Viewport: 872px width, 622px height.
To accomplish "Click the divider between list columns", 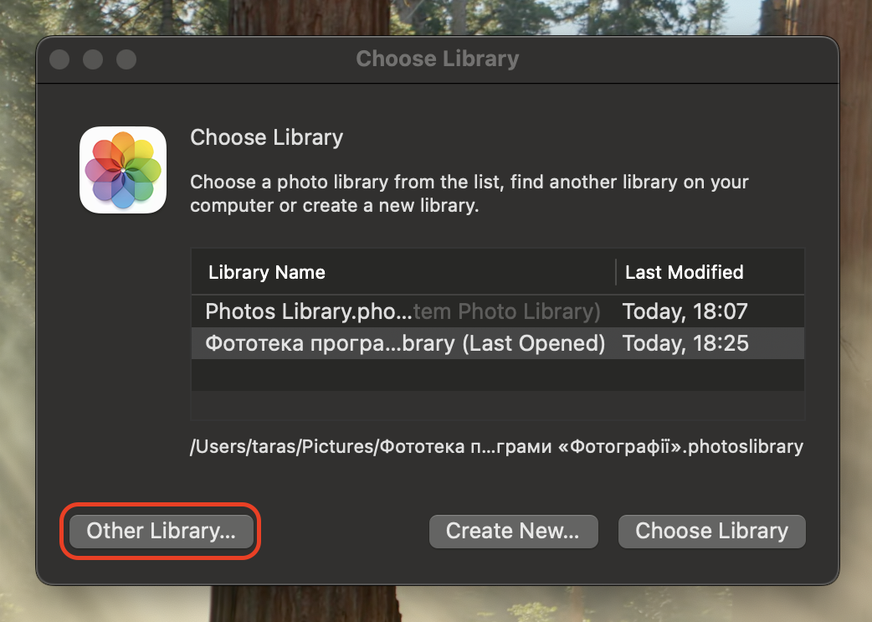I will (x=615, y=271).
